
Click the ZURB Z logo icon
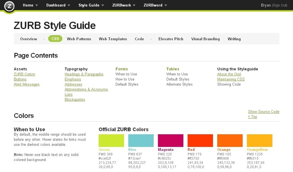coord(9,6)
